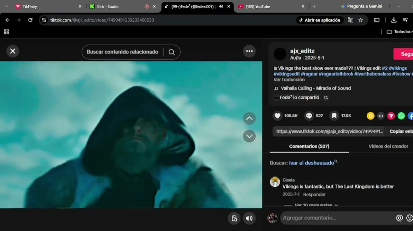Viewport: 413px width, 231px height.
Task: Send to friends with red paper-plane icon
Action: point(391,116)
